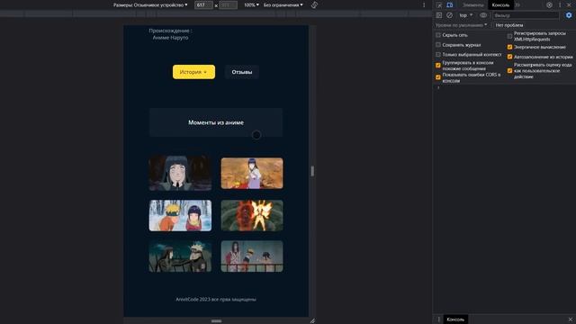Open the glowing chakra Naruto thumbnail
Screen dimensions: 576x324
tap(252, 216)
